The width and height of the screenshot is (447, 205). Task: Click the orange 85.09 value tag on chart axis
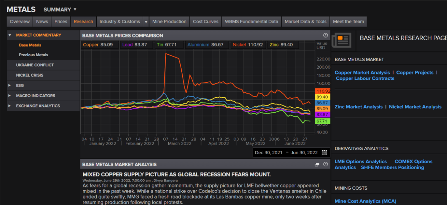click(x=322, y=109)
